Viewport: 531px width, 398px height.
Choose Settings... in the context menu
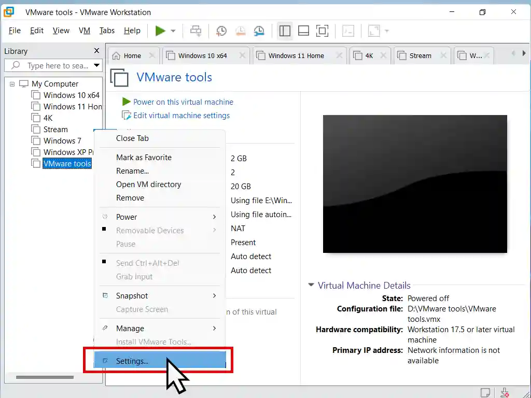coord(160,361)
